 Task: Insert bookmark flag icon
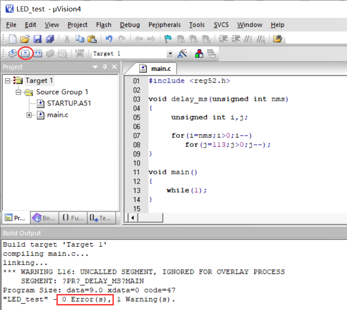[168, 39]
